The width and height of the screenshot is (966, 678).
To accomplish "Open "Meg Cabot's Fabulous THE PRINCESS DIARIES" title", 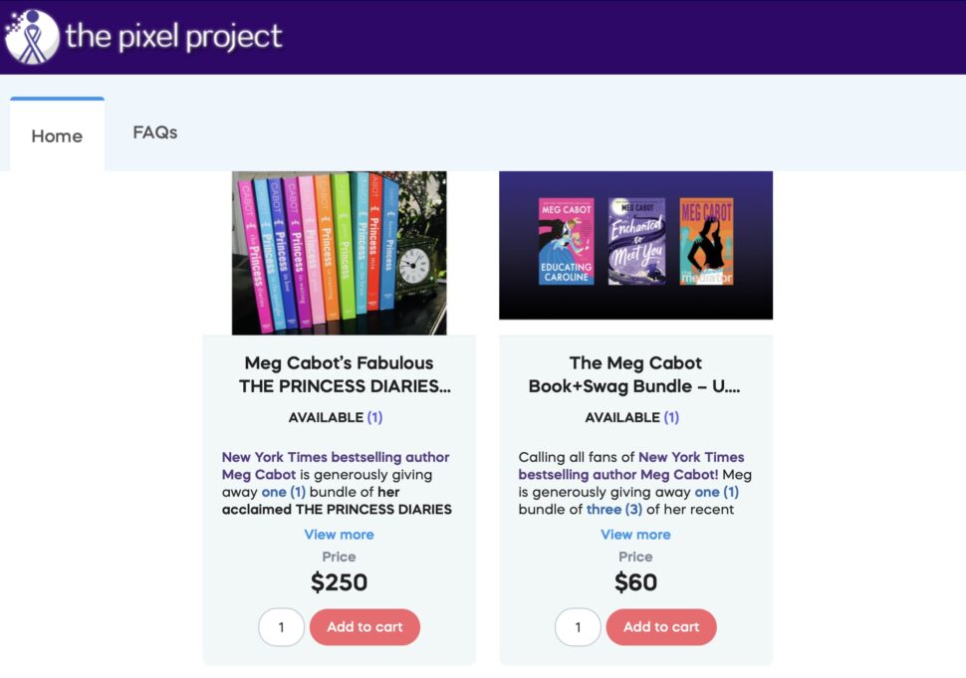I will 339,374.
